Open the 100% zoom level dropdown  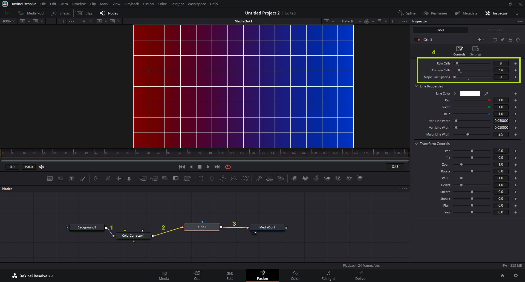tap(9, 21)
